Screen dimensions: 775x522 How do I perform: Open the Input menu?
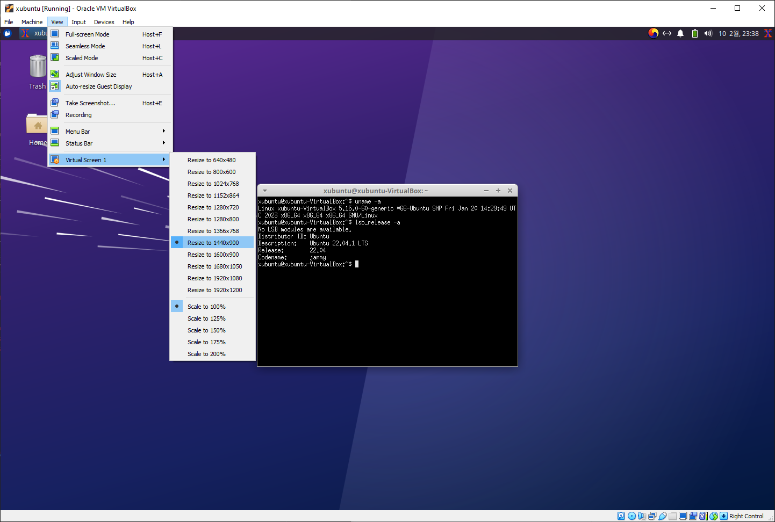point(78,22)
